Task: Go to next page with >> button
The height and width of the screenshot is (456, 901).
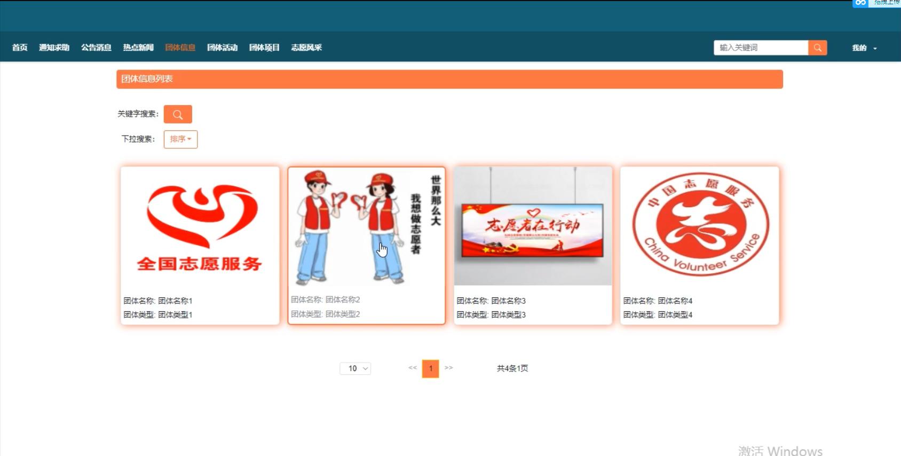Action: click(449, 368)
